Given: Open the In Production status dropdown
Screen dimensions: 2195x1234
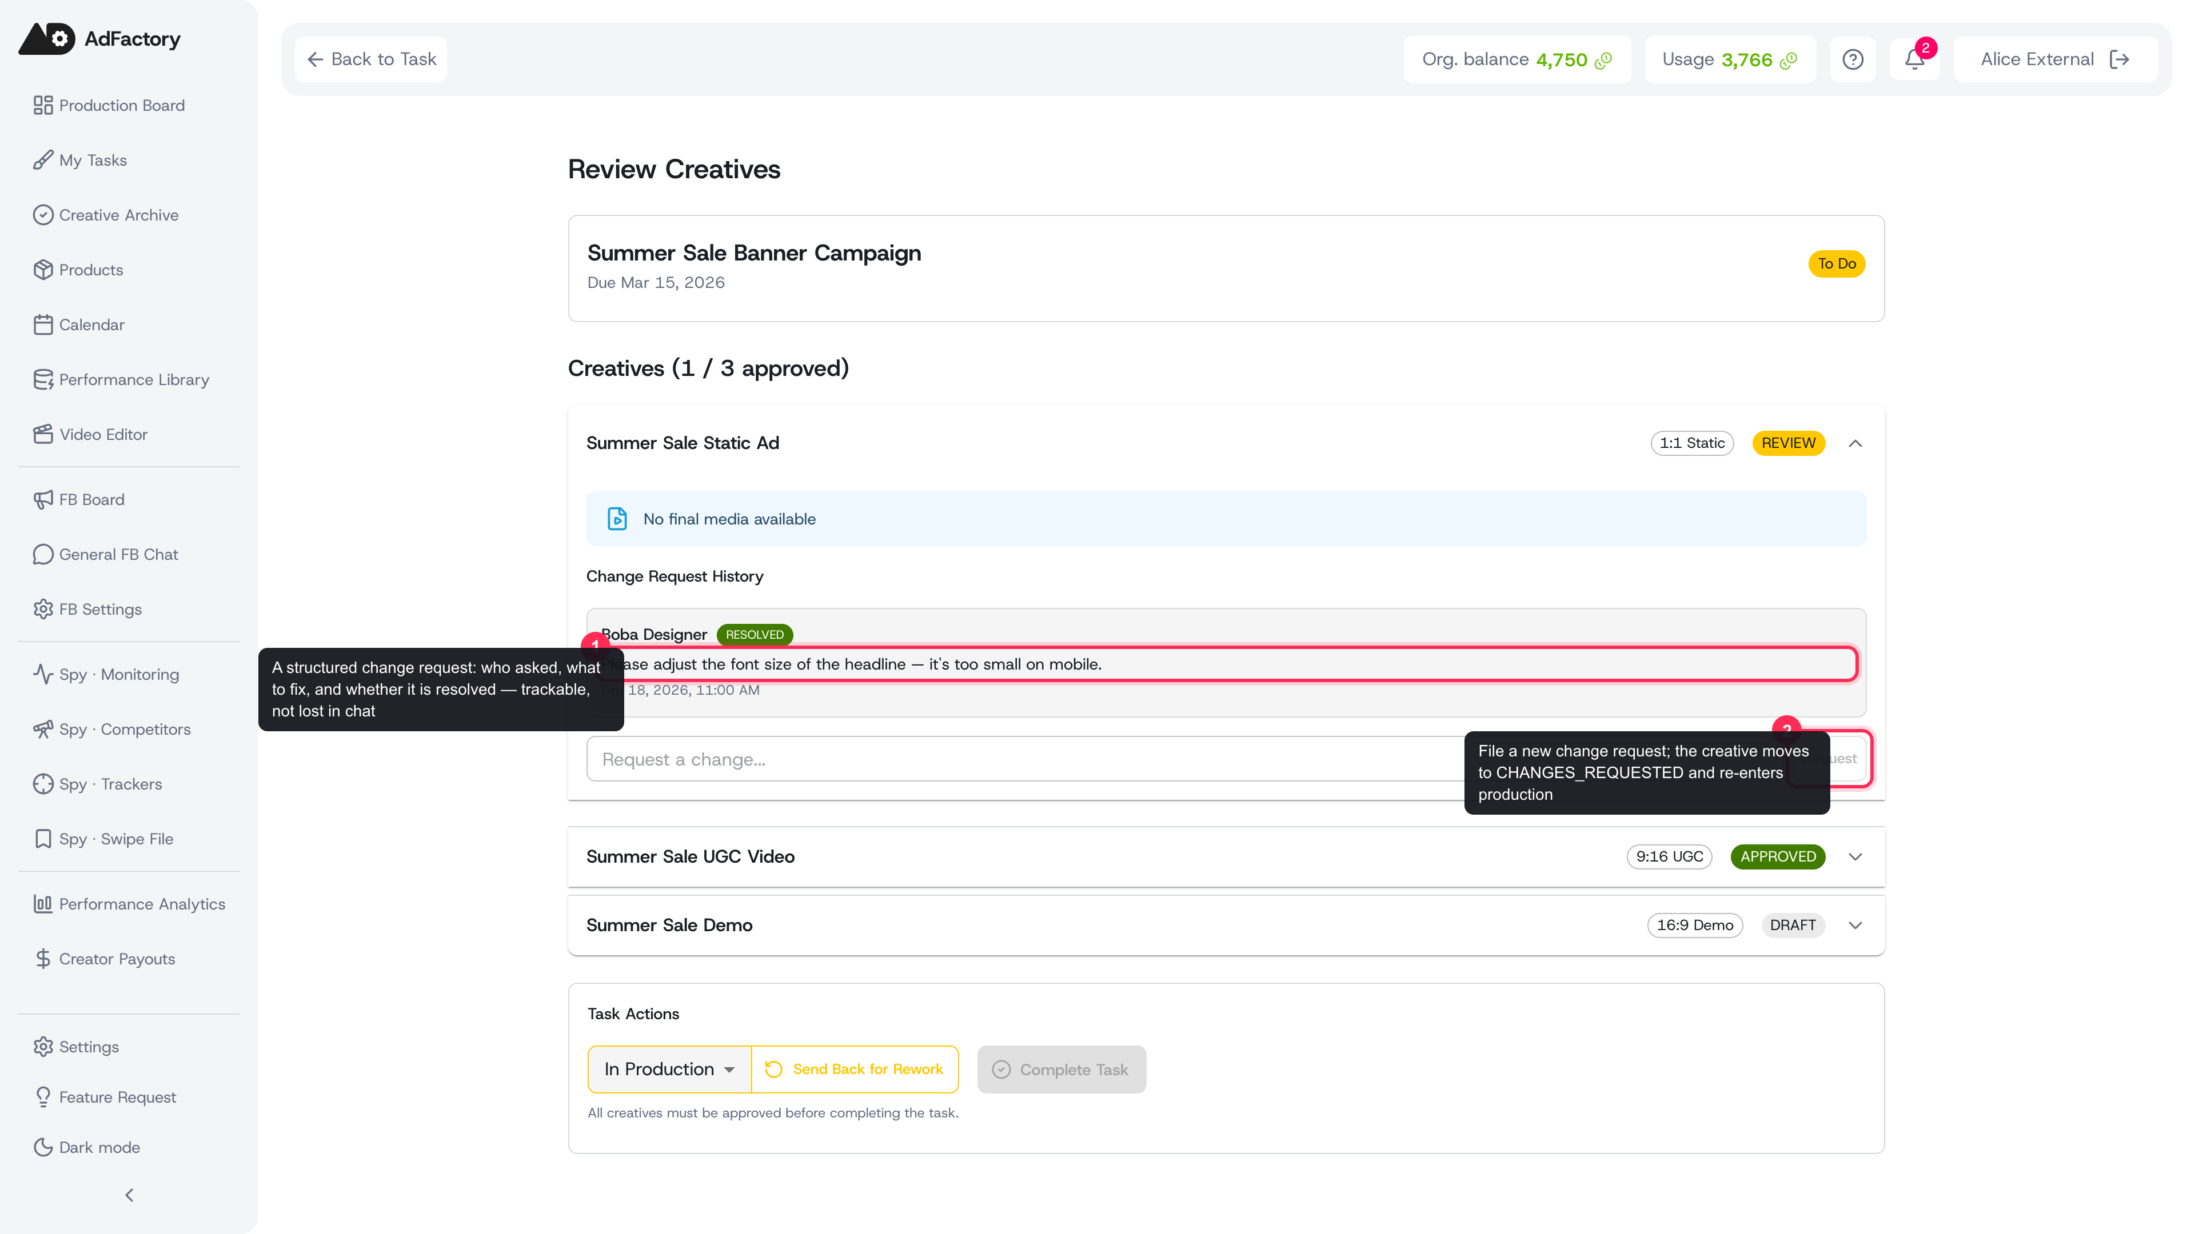Looking at the screenshot, I should 670,1069.
